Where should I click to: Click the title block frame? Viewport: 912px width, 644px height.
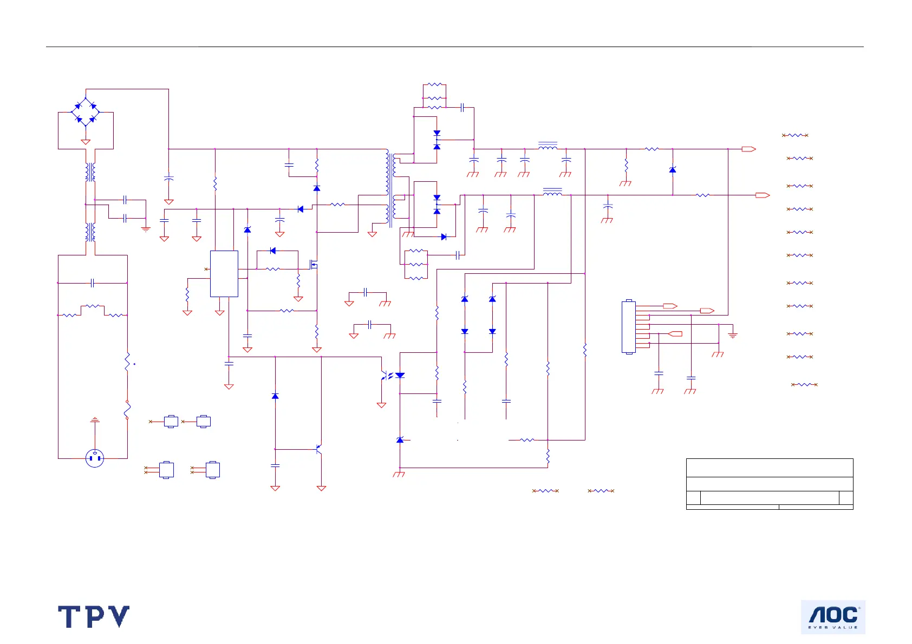770,484
